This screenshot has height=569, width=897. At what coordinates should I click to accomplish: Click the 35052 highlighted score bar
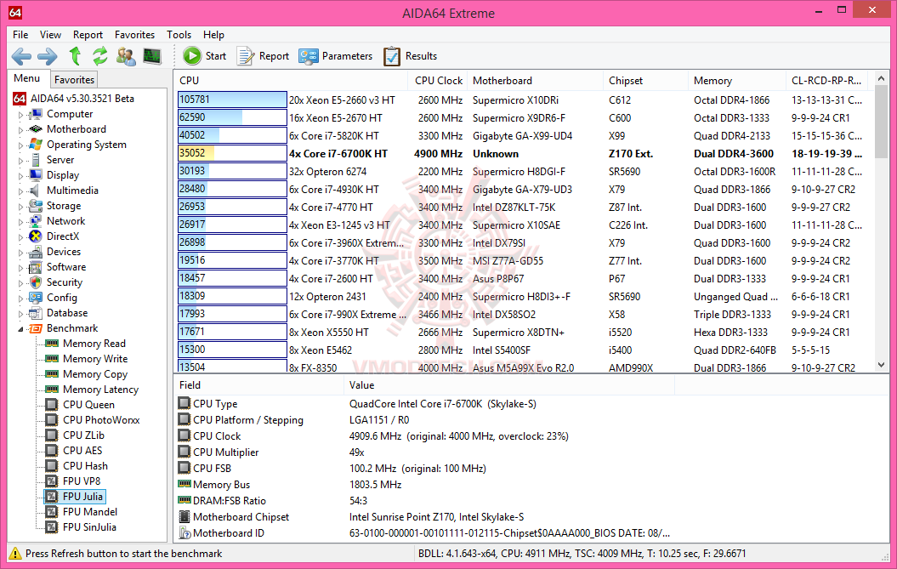coord(232,153)
